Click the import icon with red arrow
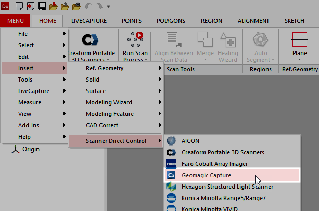Screen dimensions: 319x211 coord(31,6)
